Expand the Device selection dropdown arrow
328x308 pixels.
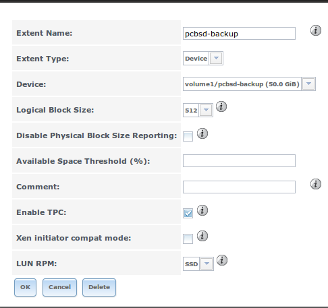point(308,84)
